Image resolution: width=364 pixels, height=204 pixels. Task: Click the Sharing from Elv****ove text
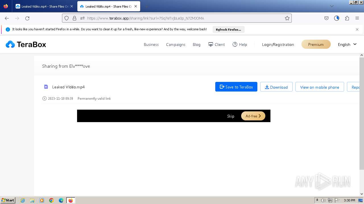point(66,66)
